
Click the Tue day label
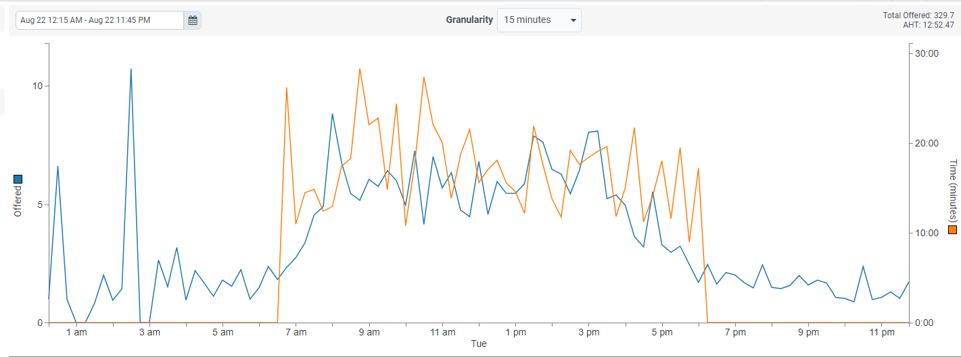point(479,344)
